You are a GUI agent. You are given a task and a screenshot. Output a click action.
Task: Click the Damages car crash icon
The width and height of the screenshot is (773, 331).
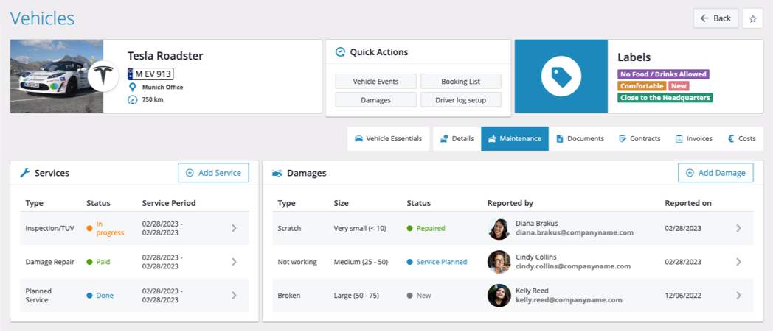coord(277,173)
